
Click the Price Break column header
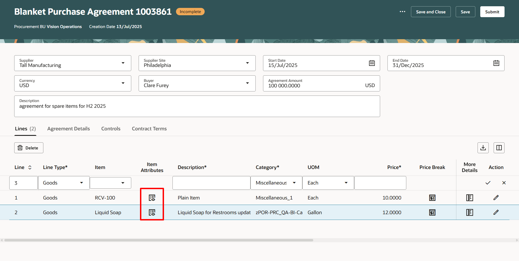point(432,167)
